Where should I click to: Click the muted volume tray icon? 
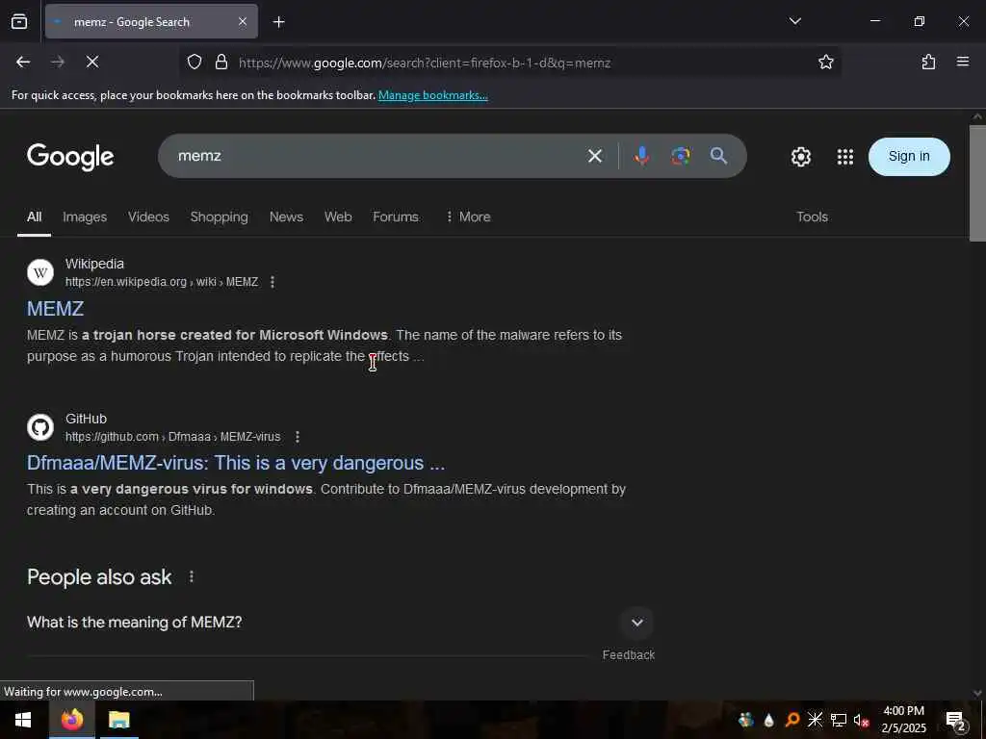coord(861,720)
